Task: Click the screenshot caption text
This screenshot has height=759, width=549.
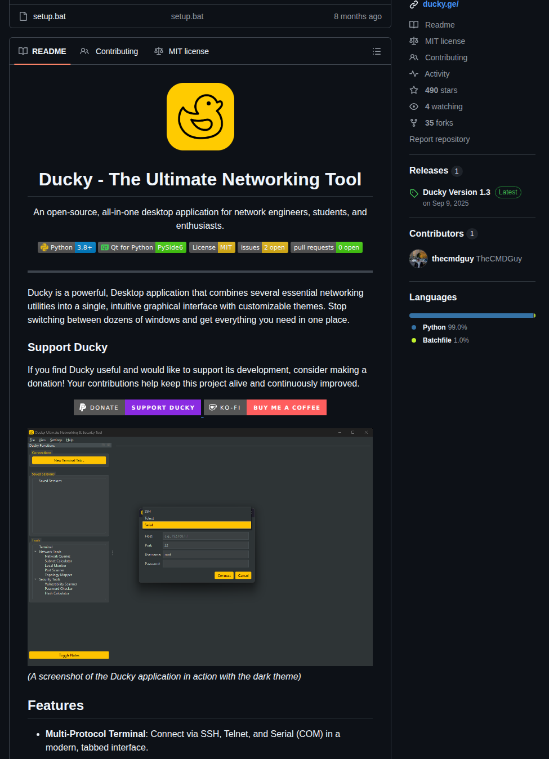Action: pyautogui.click(x=164, y=676)
